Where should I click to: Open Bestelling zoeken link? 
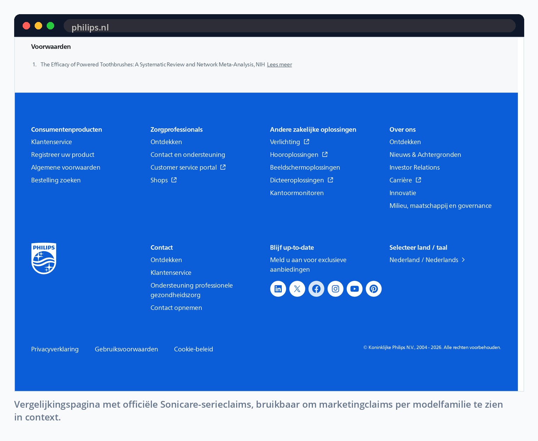point(56,180)
